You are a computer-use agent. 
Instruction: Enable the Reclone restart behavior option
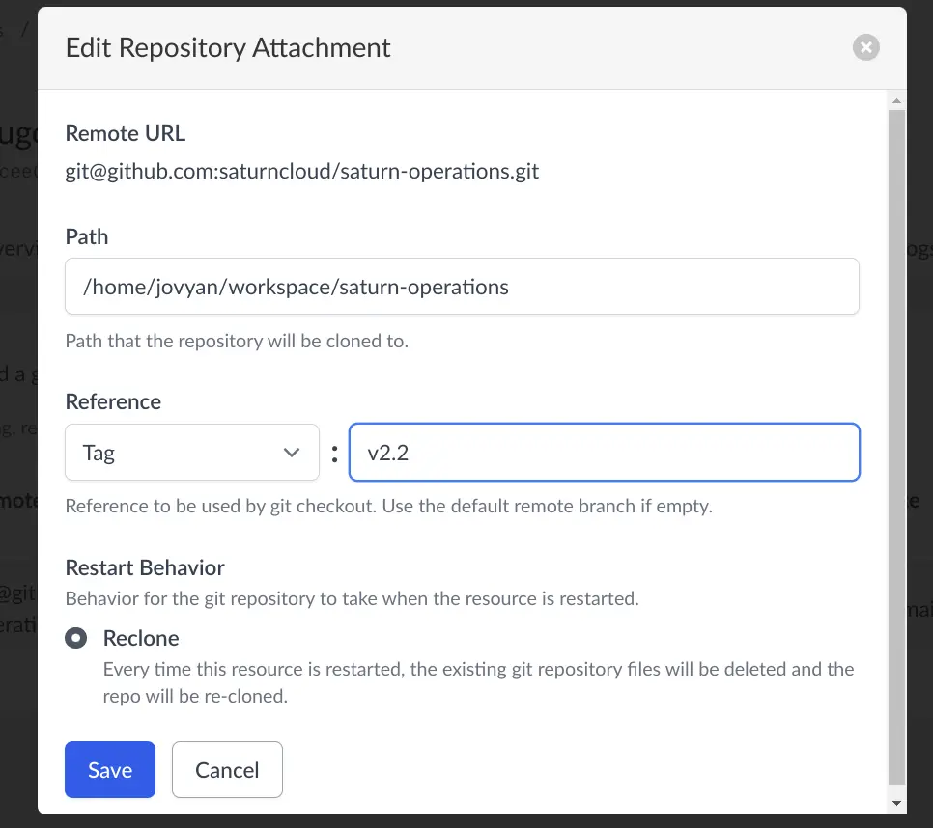click(x=76, y=637)
